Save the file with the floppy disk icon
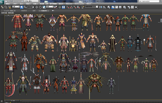This screenshot has height=103, width=162. (x=11, y=1)
